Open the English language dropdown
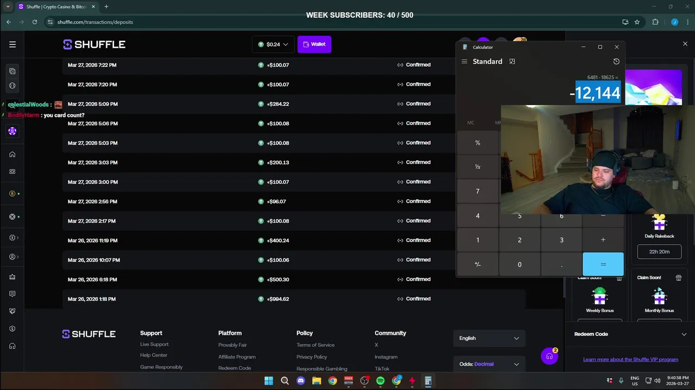 (489, 338)
